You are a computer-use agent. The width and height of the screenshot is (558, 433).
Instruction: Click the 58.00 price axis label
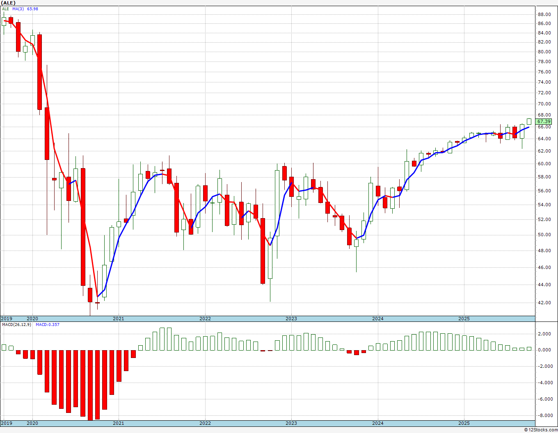544,177
